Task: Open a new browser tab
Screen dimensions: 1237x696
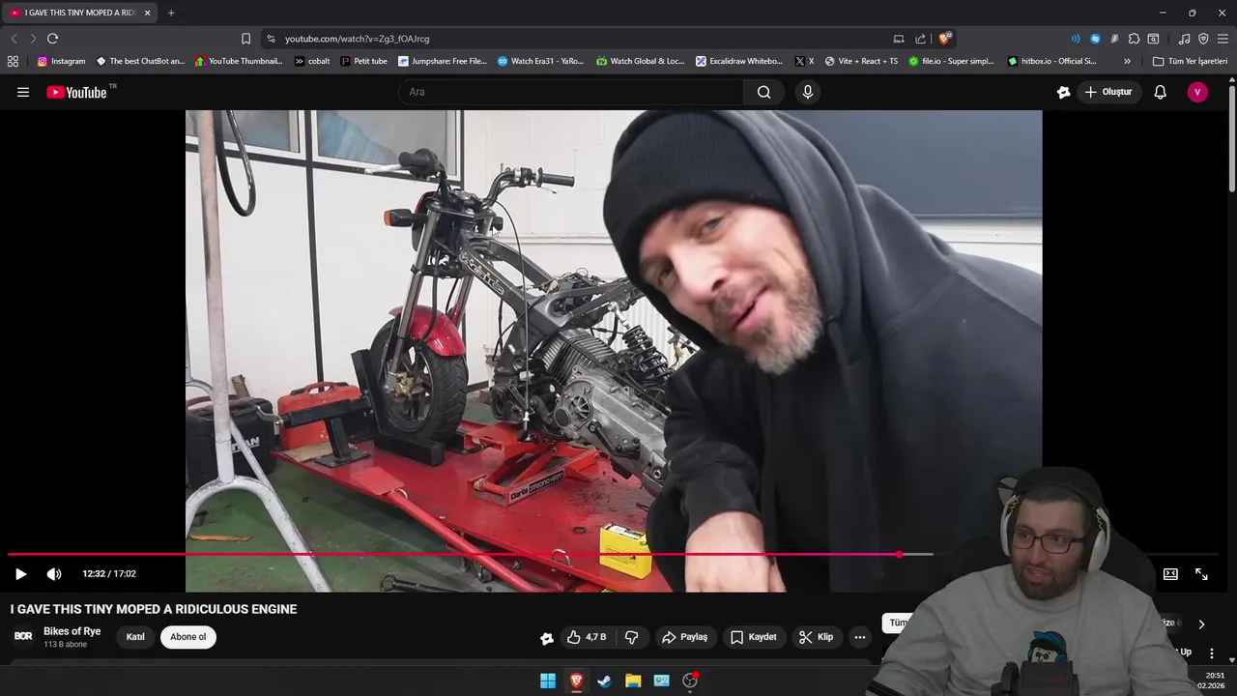Action: pyautogui.click(x=171, y=13)
